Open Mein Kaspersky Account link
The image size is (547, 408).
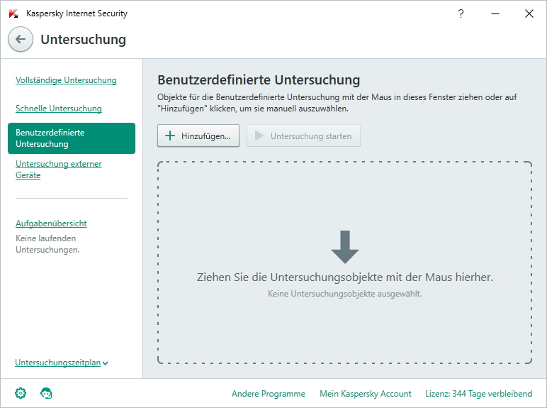(x=365, y=394)
